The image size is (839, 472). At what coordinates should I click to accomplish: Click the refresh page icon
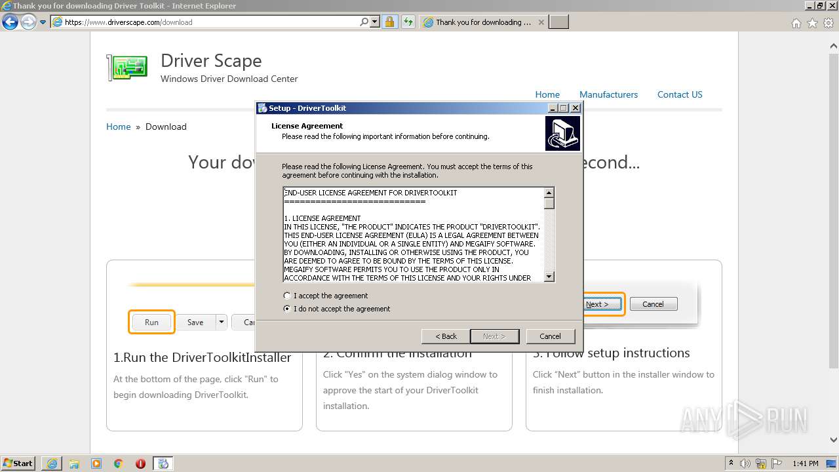[408, 22]
